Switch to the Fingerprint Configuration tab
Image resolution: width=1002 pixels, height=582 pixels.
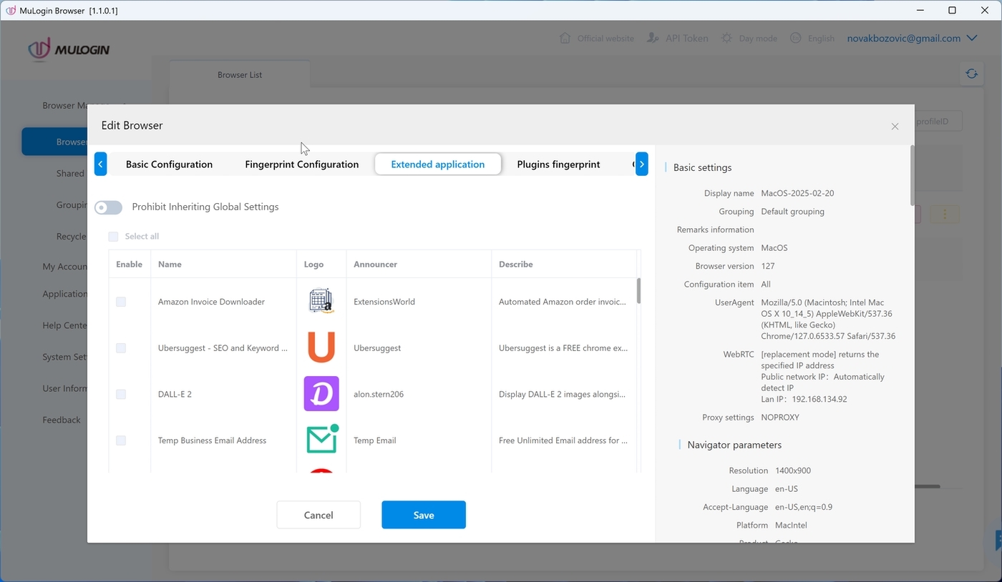tap(301, 164)
